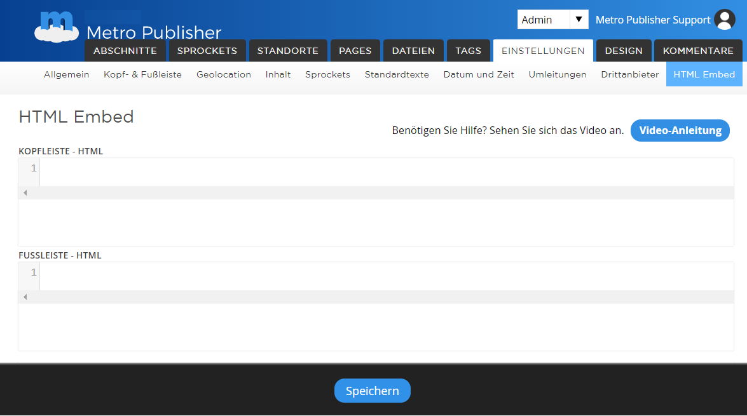Open the Dateien tab
The height and width of the screenshot is (416, 747).
[x=413, y=50]
